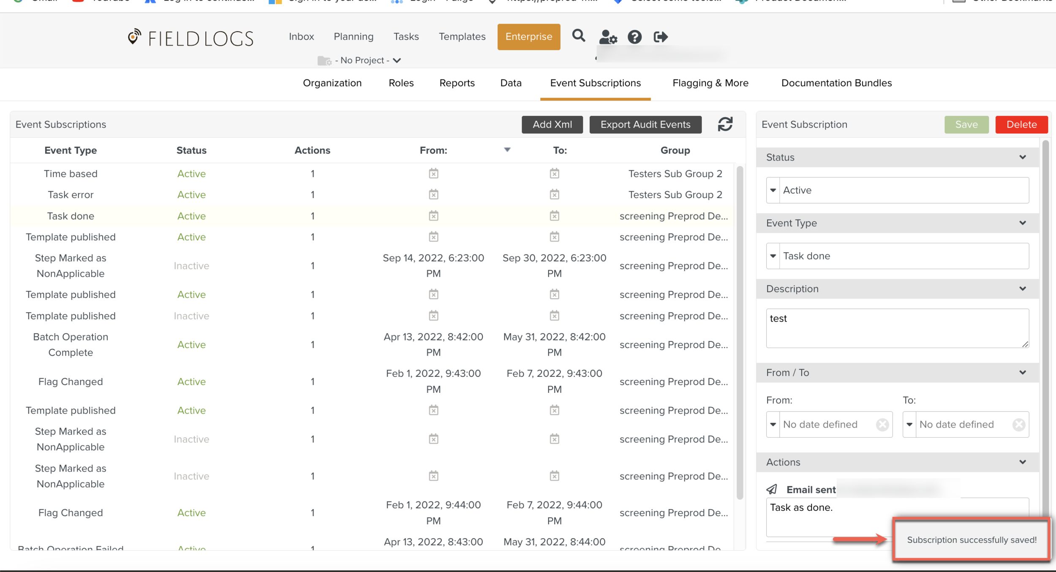Click the Feb 1, 2022, 9:43:00 PM date
The image size is (1056, 572).
433,381
